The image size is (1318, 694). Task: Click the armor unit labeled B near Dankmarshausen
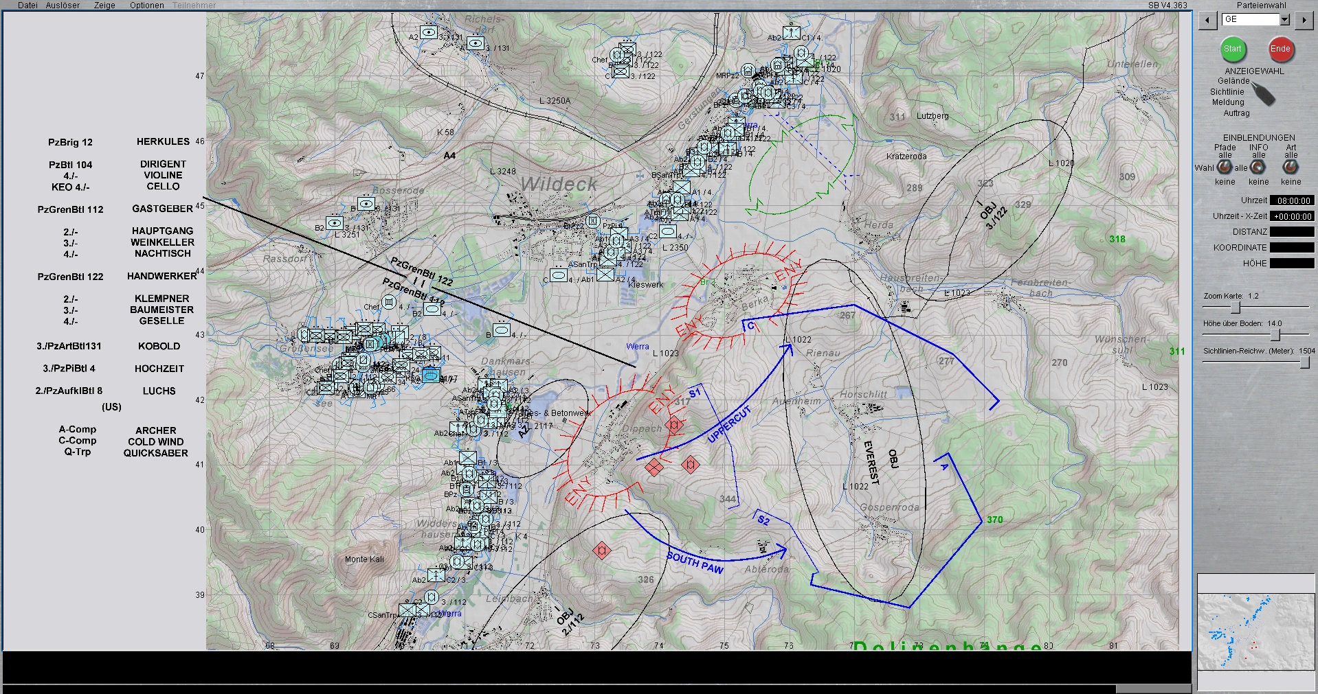(502, 330)
